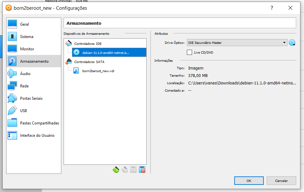Click the Geral monitor icon
The width and height of the screenshot is (304, 192).
(12, 24)
